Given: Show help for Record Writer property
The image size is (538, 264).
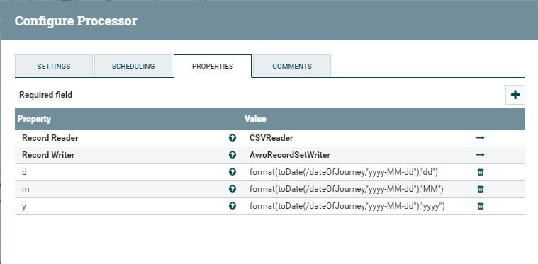Looking at the screenshot, I should pyautogui.click(x=232, y=155).
